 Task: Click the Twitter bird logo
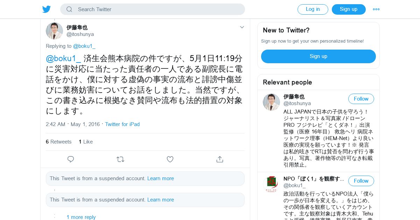click(47, 9)
